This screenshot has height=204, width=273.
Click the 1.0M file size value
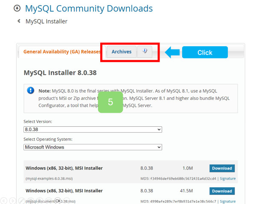[188, 168]
